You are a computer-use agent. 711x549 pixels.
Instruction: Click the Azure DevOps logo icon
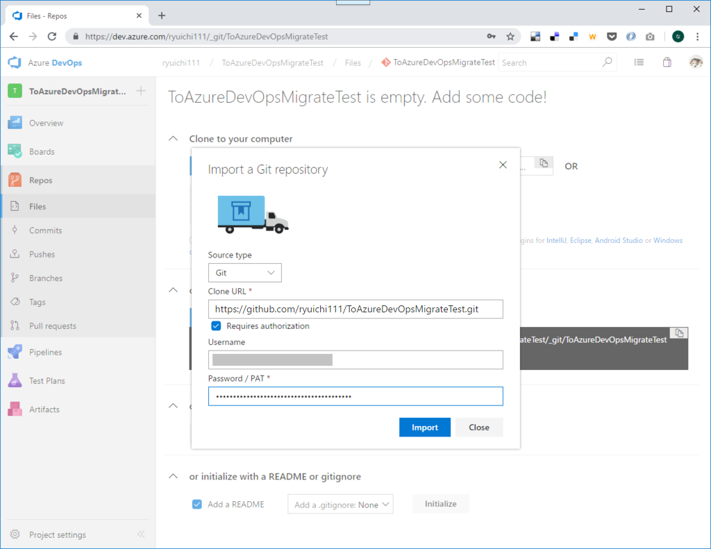pos(15,62)
